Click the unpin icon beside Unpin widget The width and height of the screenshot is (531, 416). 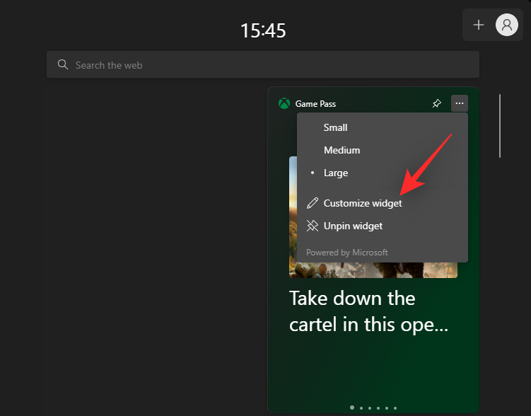click(313, 226)
